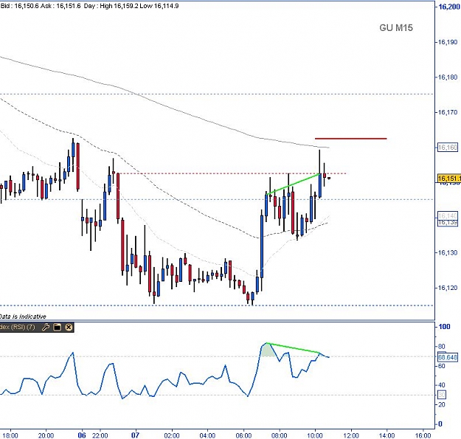Click the 100 label on RSI axis
The width and height of the screenshot is (461, 439).
click(444, 326)
